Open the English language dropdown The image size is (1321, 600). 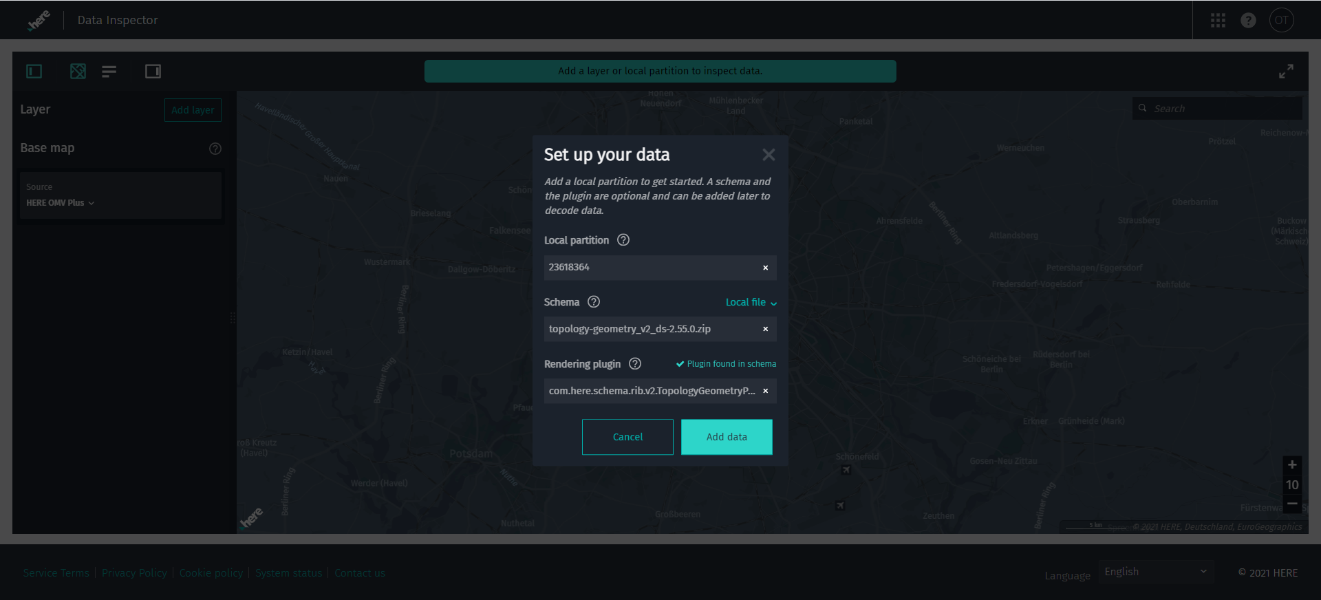[x=1156, y=572]
